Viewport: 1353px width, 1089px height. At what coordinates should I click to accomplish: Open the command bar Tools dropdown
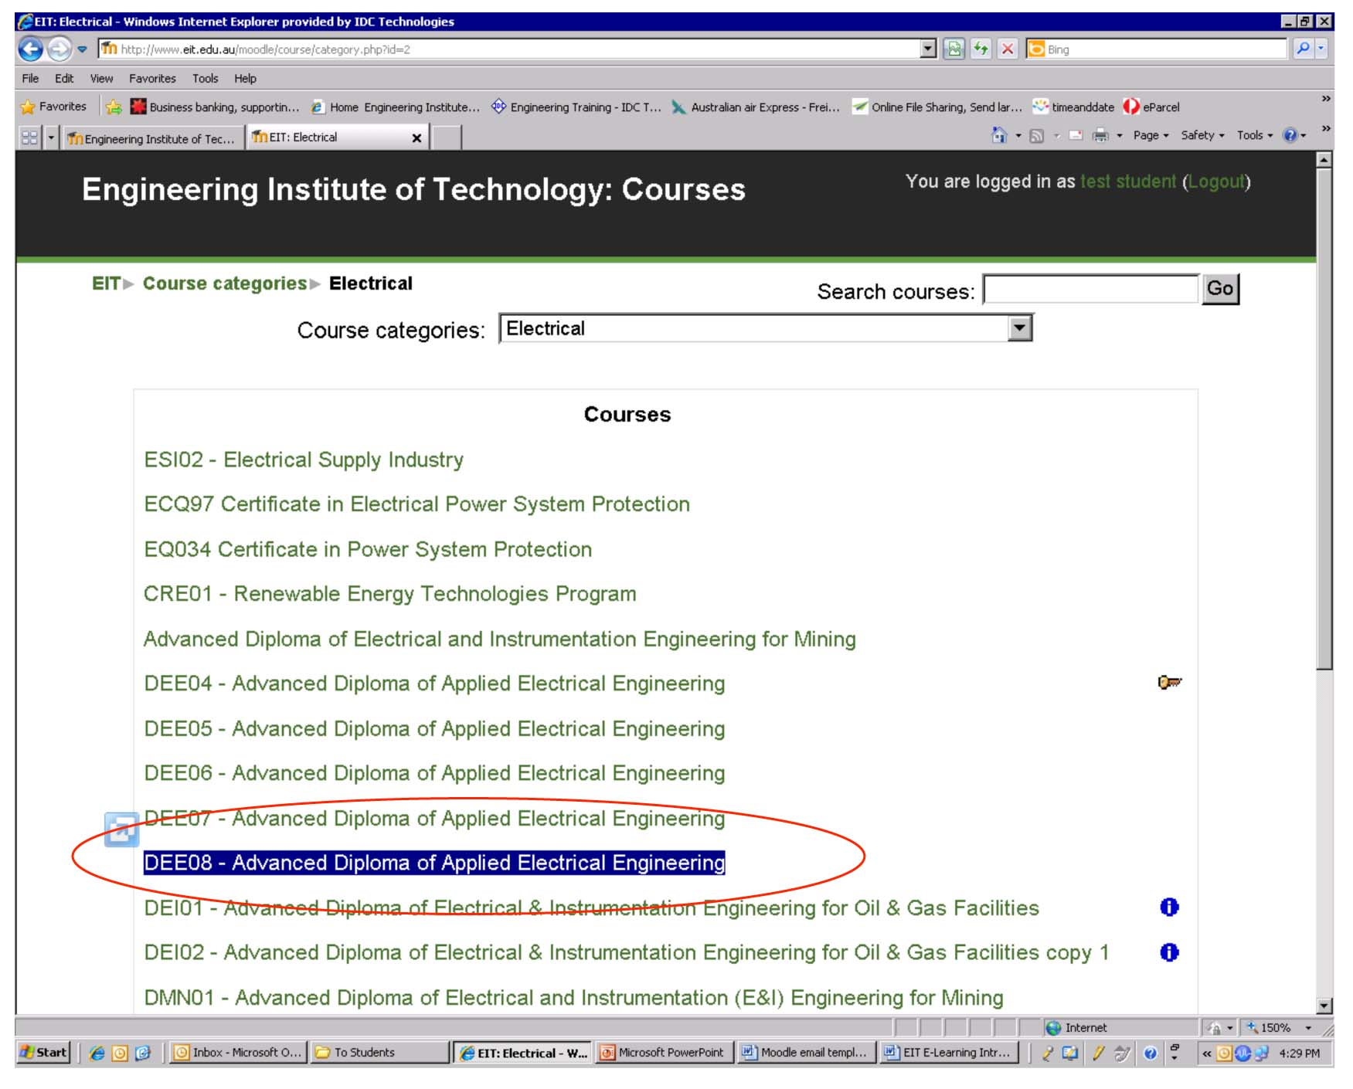(x=1254, y=135)
